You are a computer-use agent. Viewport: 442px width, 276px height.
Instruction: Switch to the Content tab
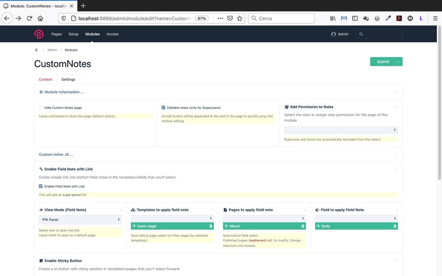(x=46, y=79)
